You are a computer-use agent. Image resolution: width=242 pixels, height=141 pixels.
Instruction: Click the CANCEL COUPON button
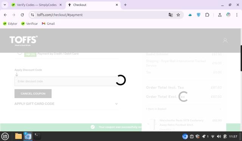coord(33,94)
